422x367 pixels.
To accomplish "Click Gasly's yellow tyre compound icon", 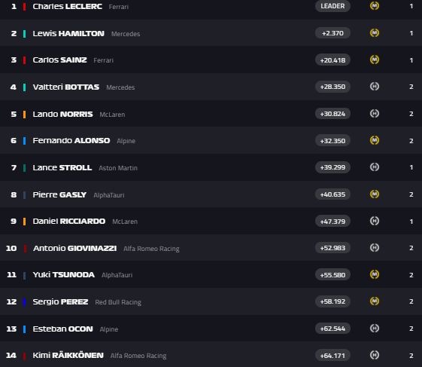I will pos(375,194).
